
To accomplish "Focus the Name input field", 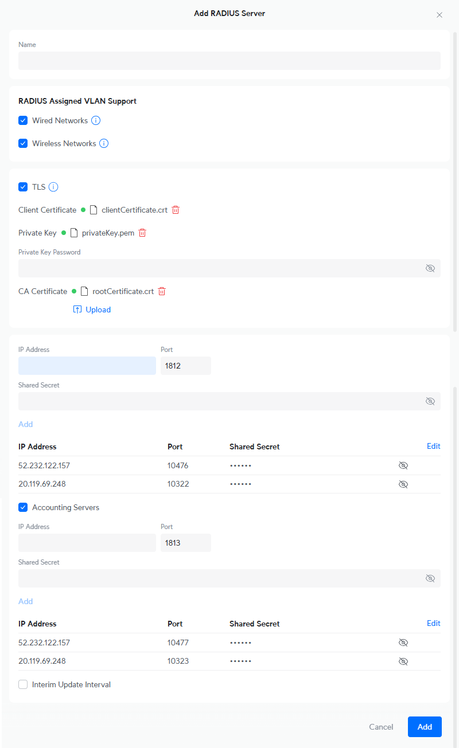I will [229, 61].
